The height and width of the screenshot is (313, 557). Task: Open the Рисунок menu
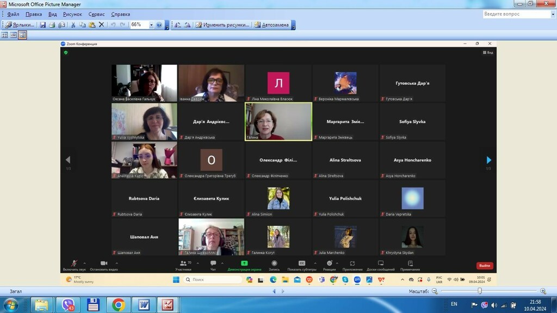click(72, 14)
